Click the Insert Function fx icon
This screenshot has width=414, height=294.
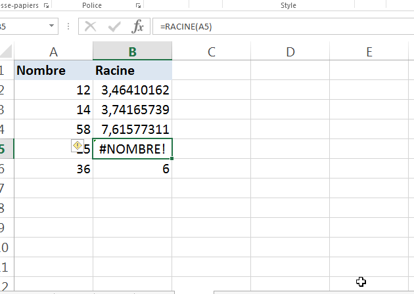pyautogui.click(x=138, y=27)
